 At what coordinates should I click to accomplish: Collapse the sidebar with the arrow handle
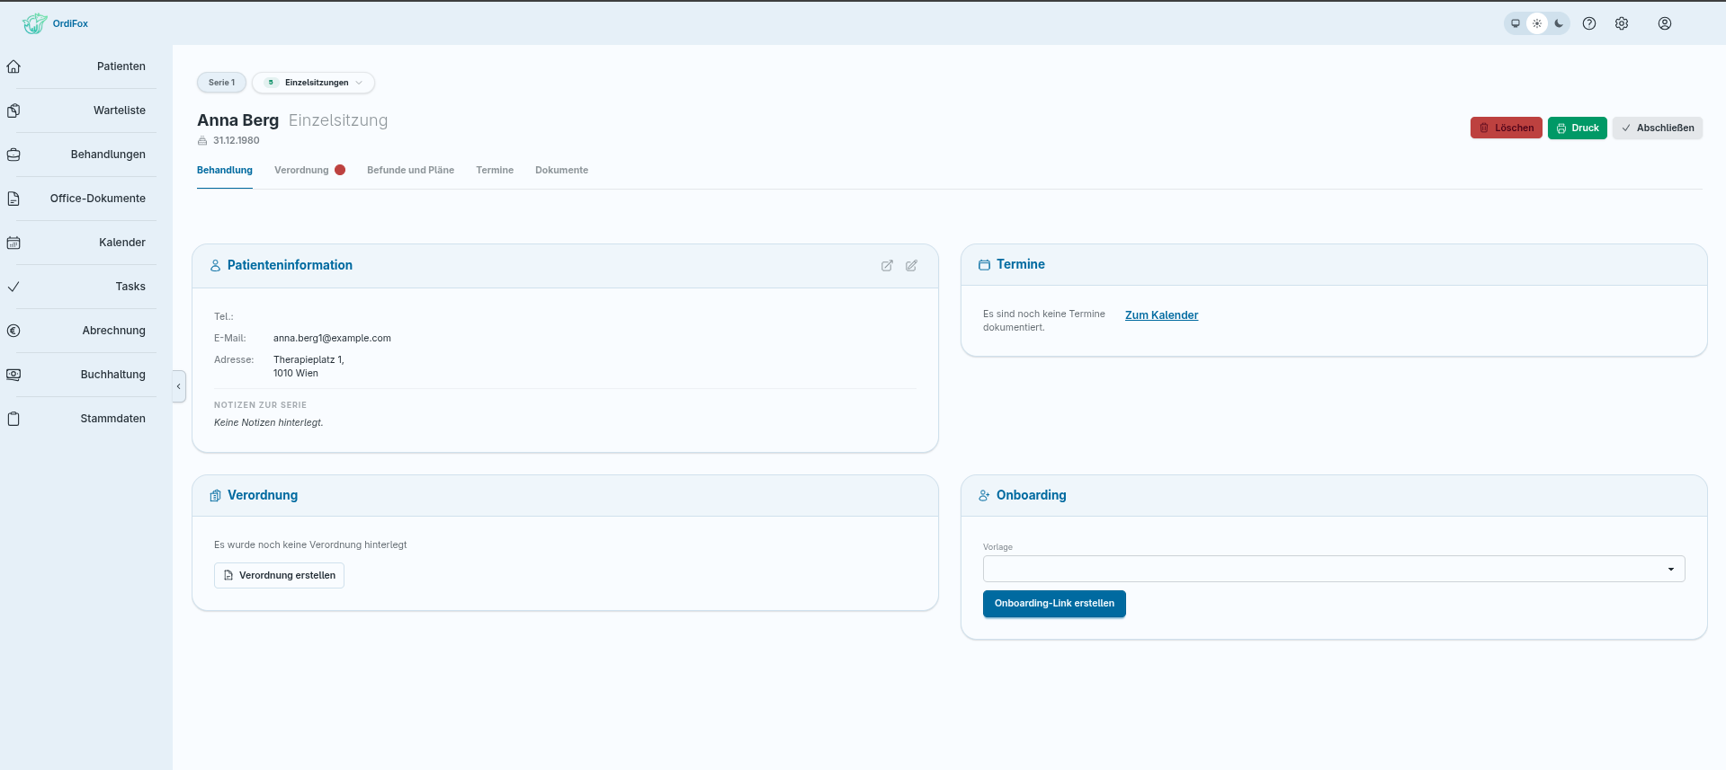(x=178, y=386)
